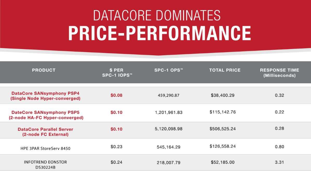This screenshot has height=171, width=311.
Task: Select the $ PER SPC-1 IOPS header
Action: pyautogui.click(x=117, y=73)
